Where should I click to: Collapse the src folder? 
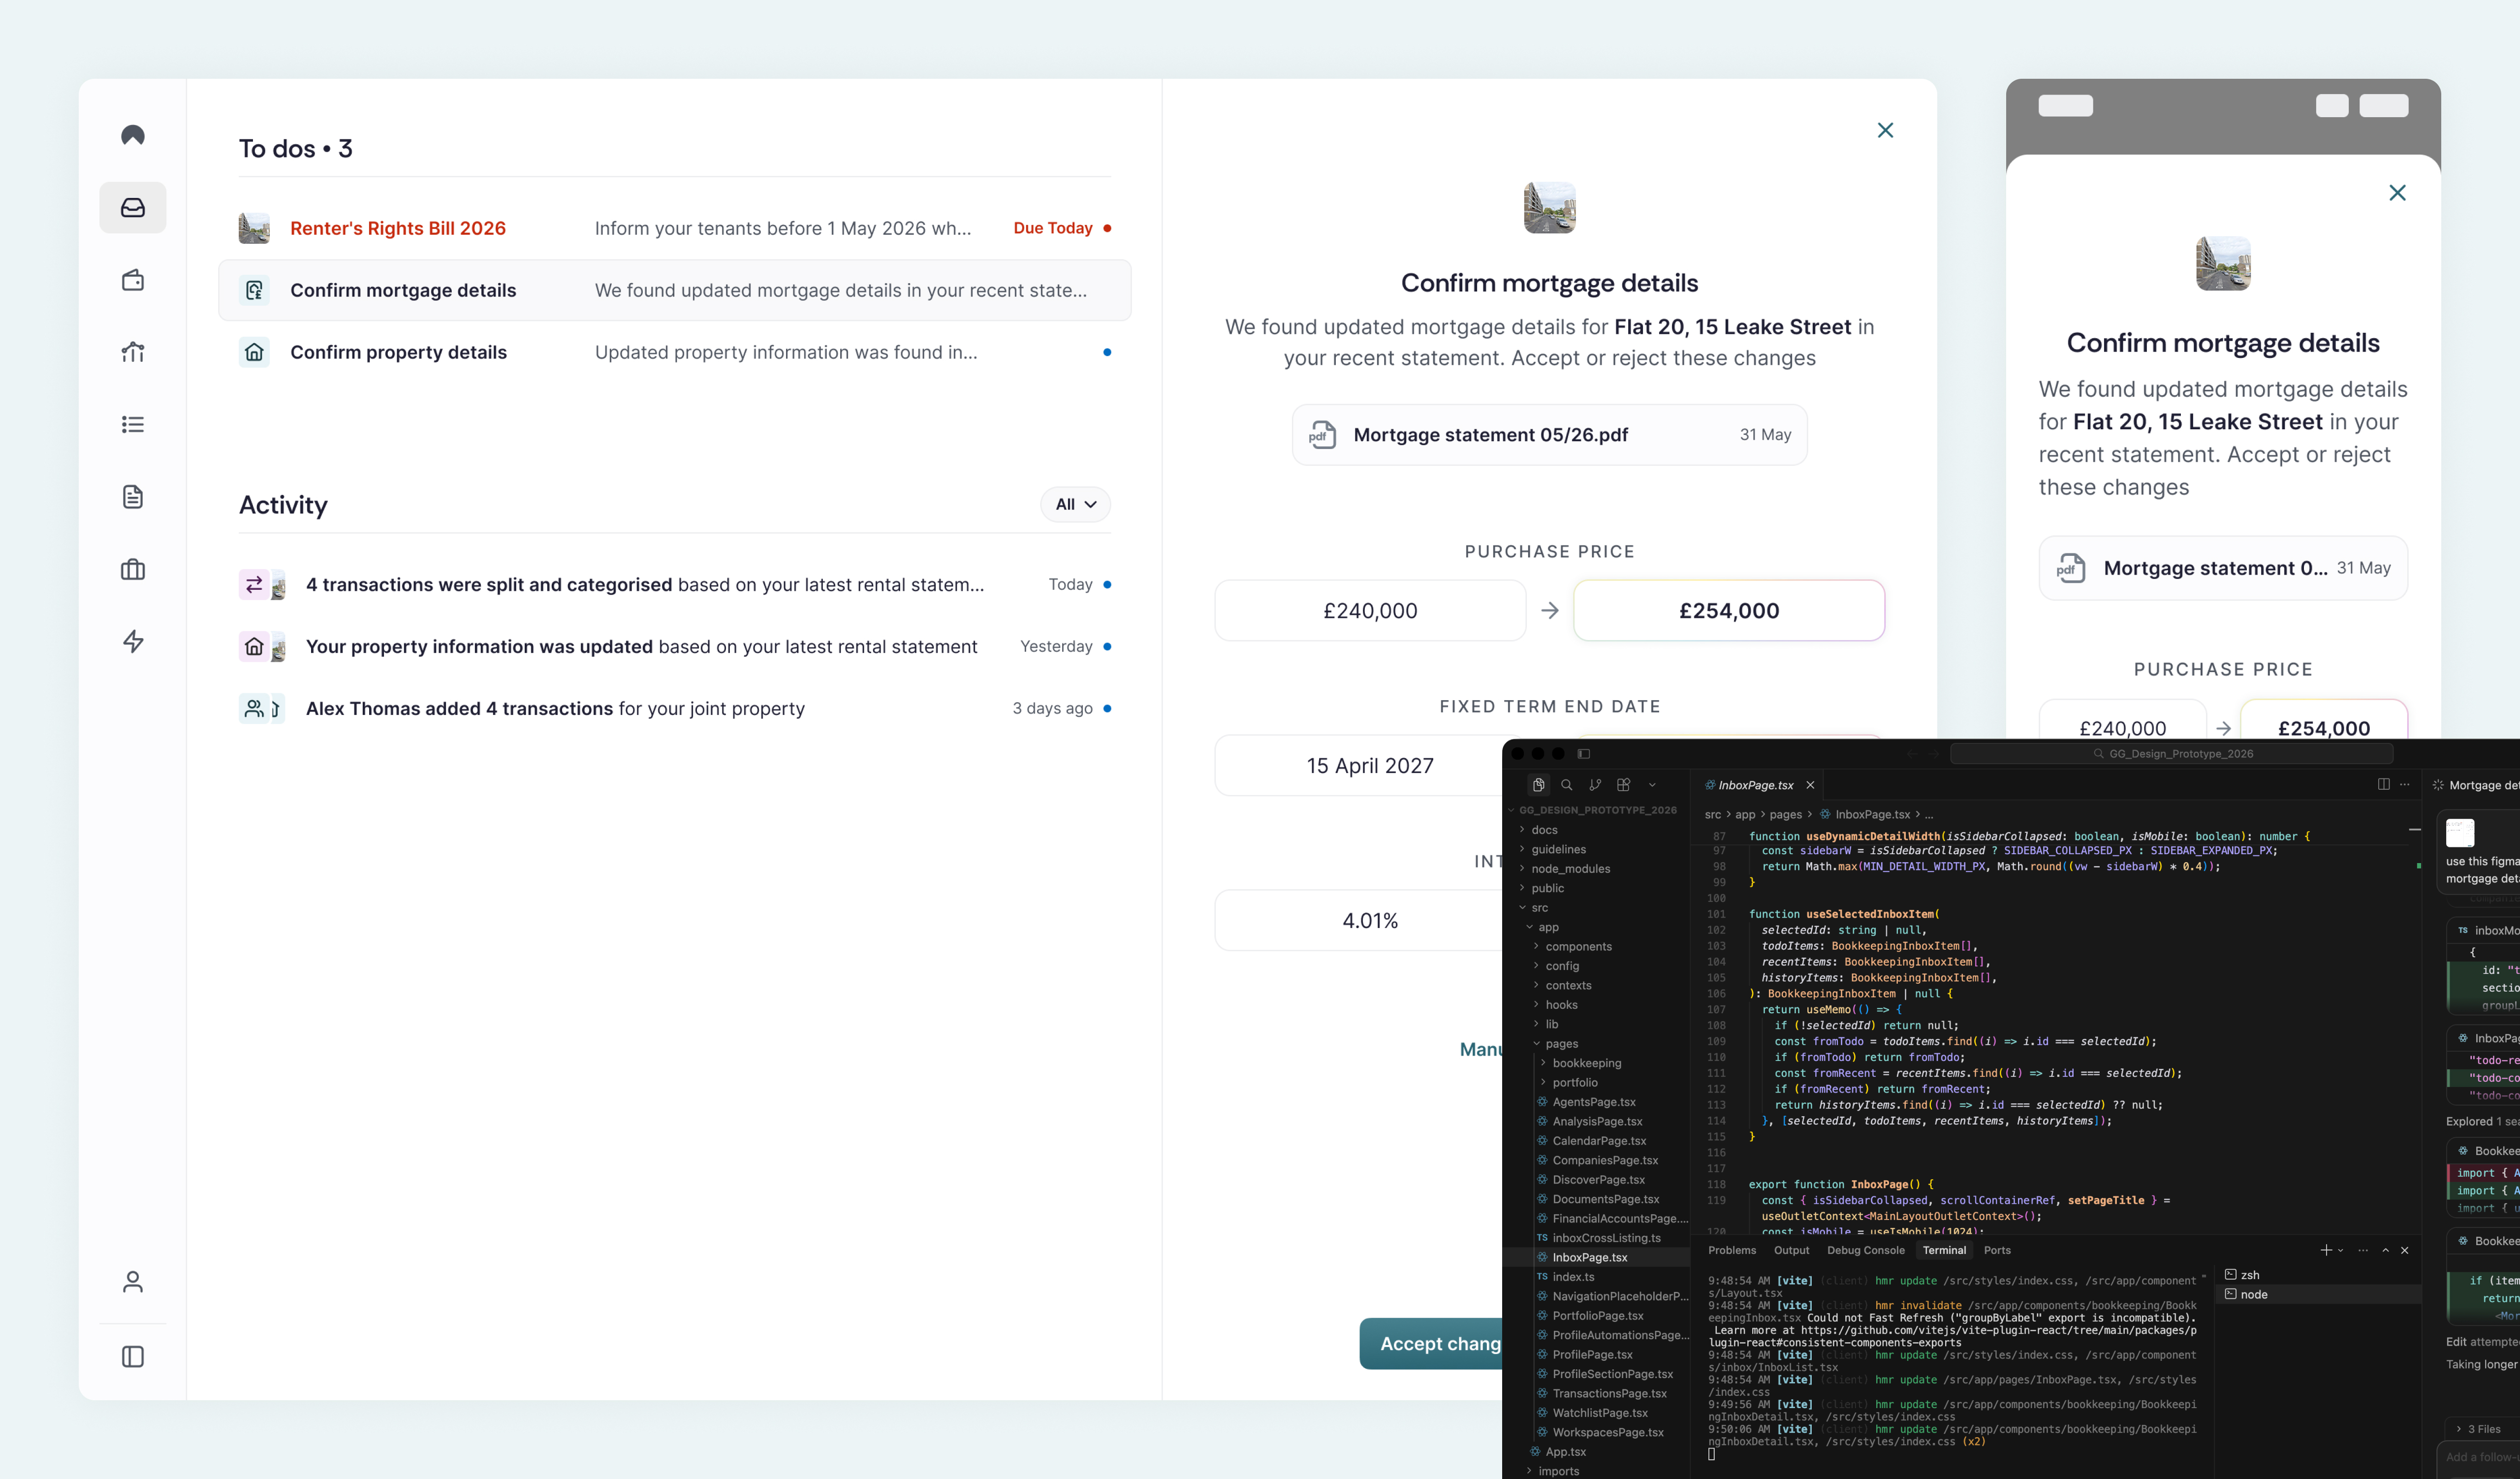[1595, 908]
